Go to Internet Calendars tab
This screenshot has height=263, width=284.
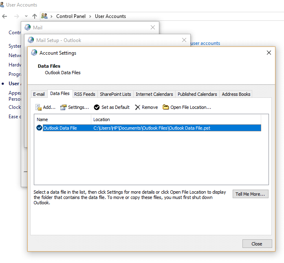(154, 94)
